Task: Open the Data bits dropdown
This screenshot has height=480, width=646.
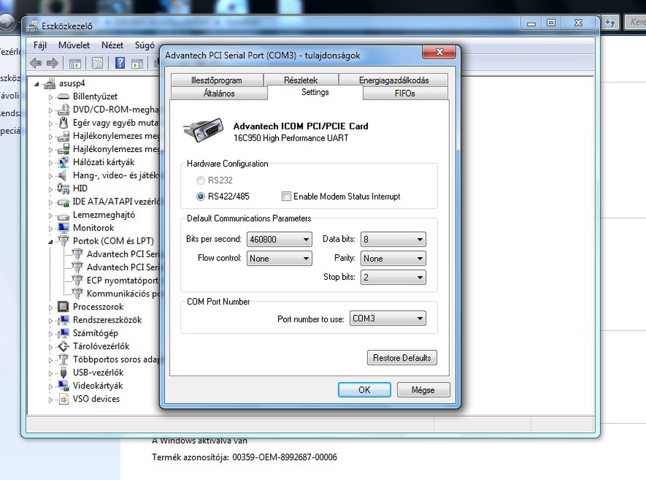Action: pyautogui.click(x=393, y=239)
